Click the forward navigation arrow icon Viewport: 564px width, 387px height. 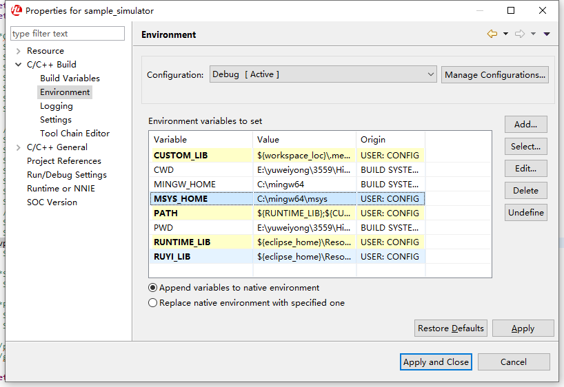pyautogui.click(x=520, y=34)
